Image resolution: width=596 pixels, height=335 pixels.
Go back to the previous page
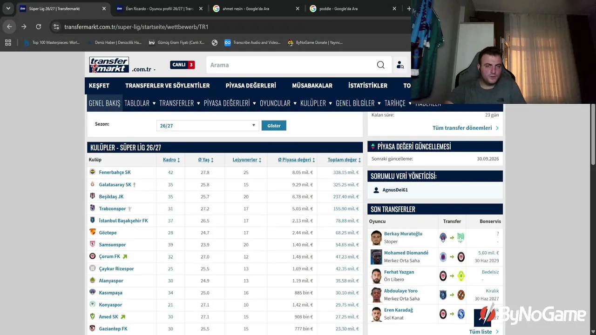(9, 27)
